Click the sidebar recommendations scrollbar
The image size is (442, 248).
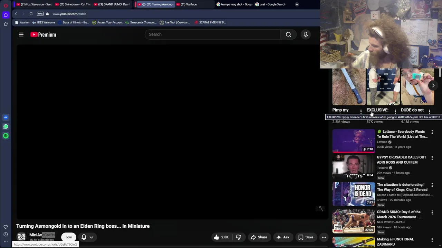pos(440,73)
